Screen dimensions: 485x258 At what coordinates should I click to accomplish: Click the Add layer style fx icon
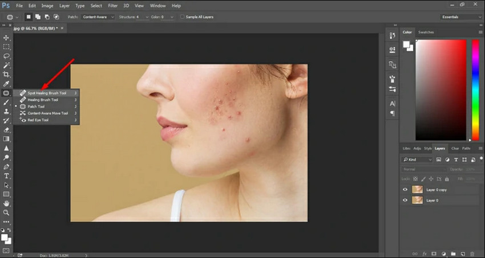[425, 253]
